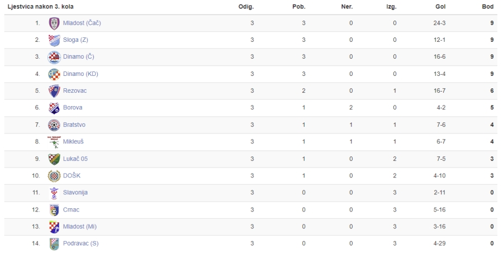Screen dimensions: 503x254
Task: Open the Mladost (Čač) team name link
Action: 82,23
